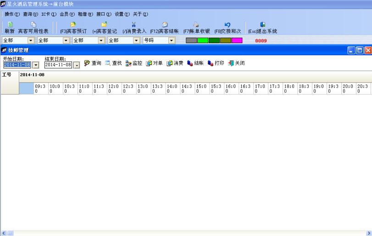The height and width of the screenshot is (236, 372).
Task: Select the magenta color status swatch
Action: click(x=237, y=40)
